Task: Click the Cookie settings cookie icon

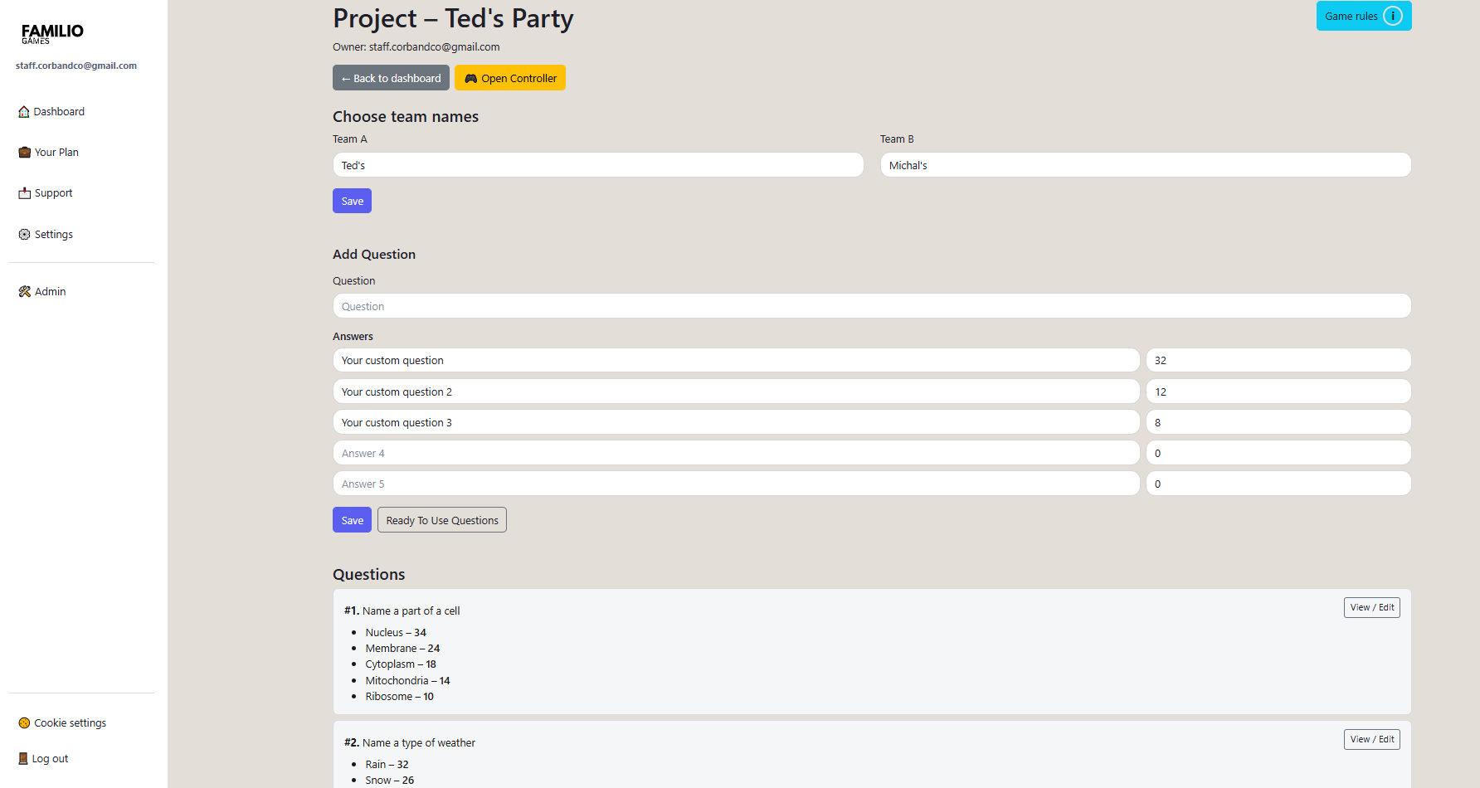Action: pyautogui.click(x=24, y=723)
